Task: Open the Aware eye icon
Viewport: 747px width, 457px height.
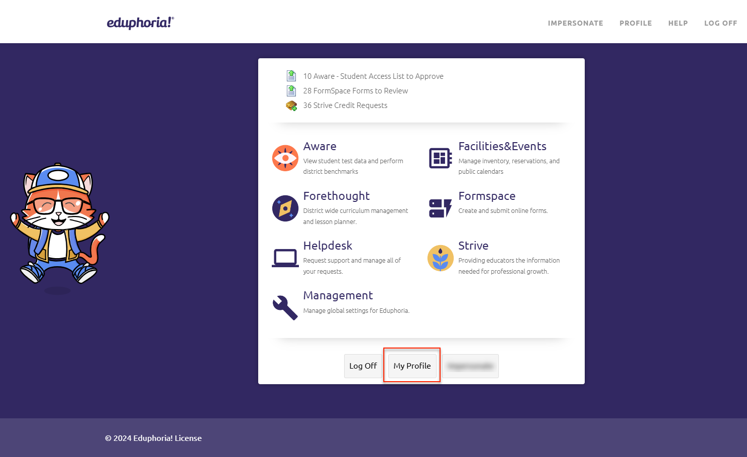Action: click(285, 158)
